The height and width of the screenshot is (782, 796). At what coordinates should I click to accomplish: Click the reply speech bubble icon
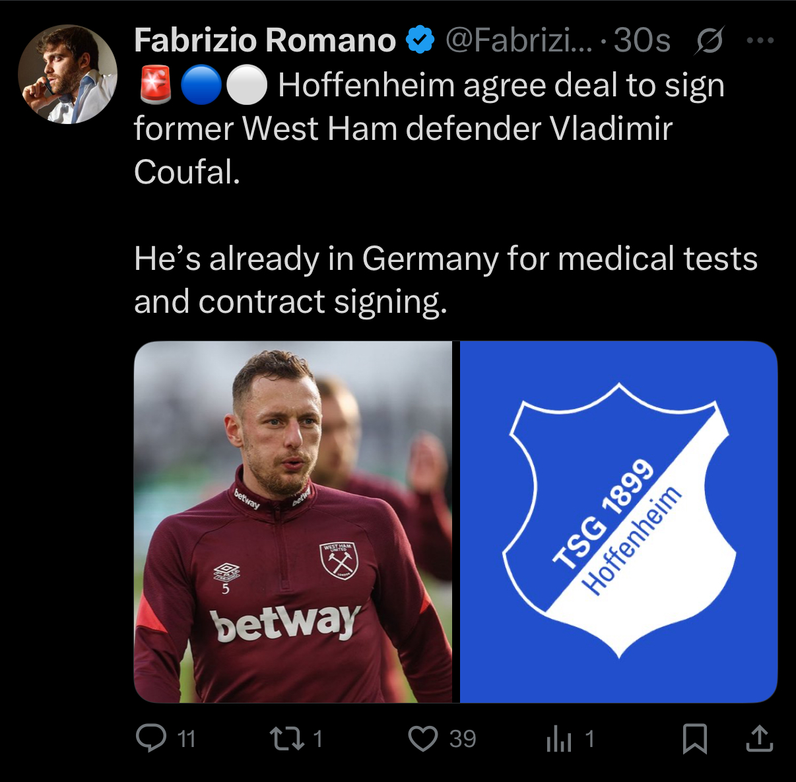click(x=151, y=738)
